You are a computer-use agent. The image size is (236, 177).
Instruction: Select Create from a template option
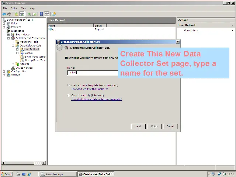[69, 85]
